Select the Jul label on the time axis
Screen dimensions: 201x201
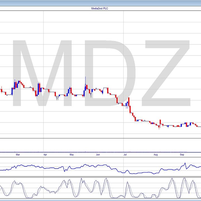[125, 154]
